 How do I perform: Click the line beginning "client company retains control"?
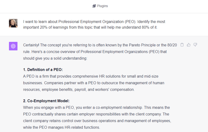coord(97,121)
